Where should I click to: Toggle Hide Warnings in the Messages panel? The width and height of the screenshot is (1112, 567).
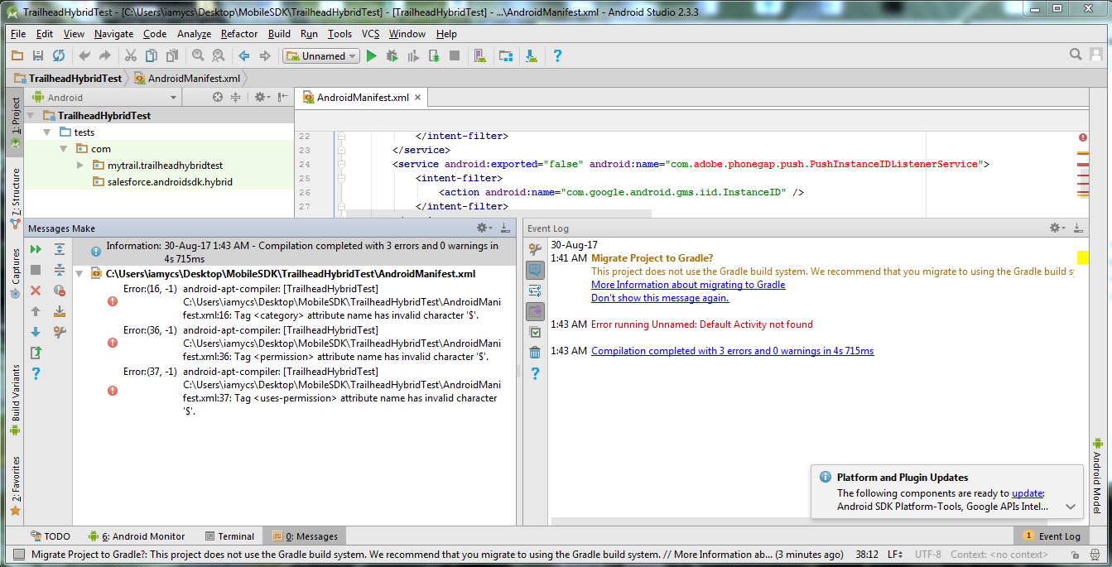click(x=60, y=291)
